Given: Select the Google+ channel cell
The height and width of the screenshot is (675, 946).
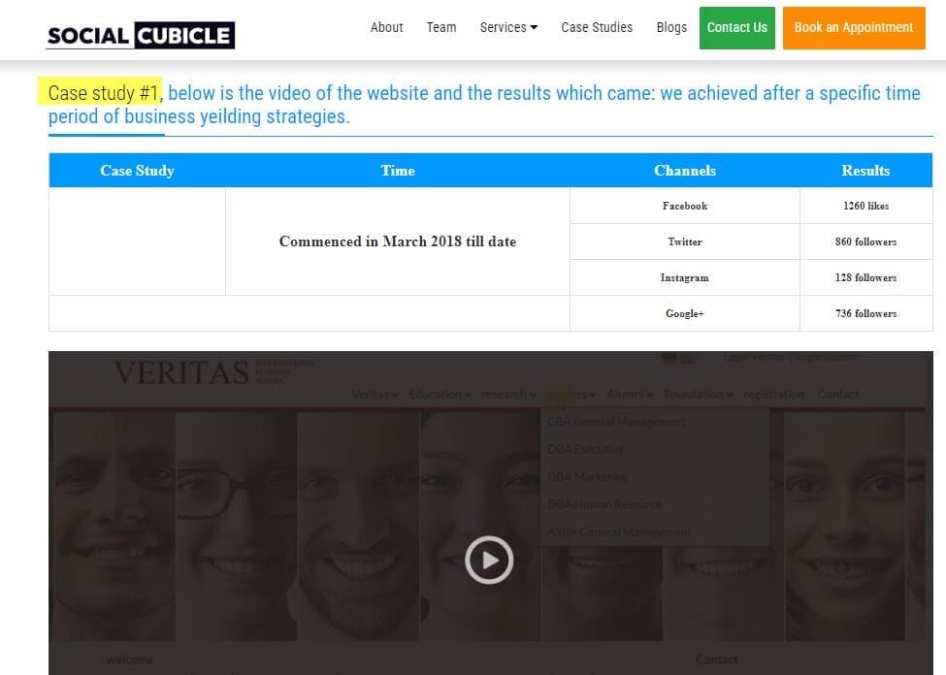Looking at the screenshot, I should pos(685,313).
